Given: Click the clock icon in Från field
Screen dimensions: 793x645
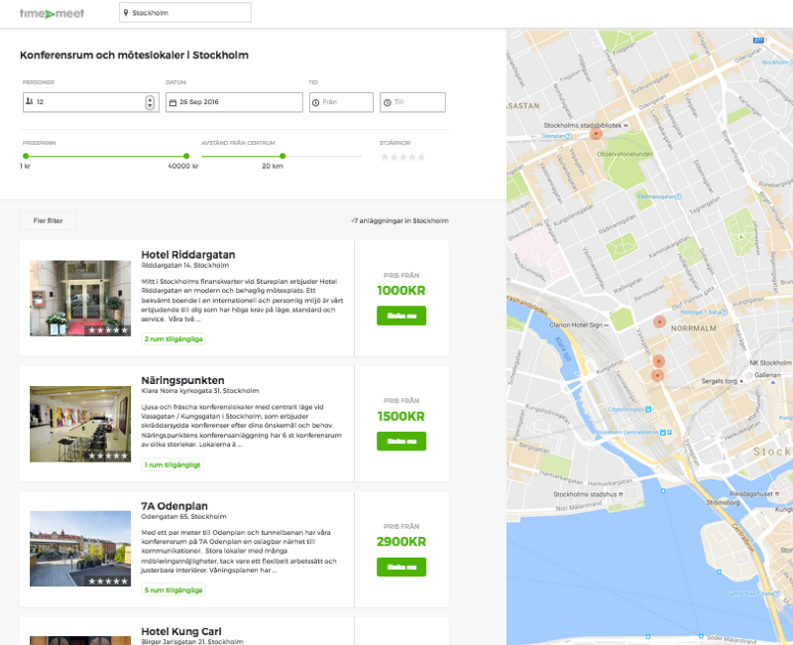Looking at the screenshot, I should [316, 102].
